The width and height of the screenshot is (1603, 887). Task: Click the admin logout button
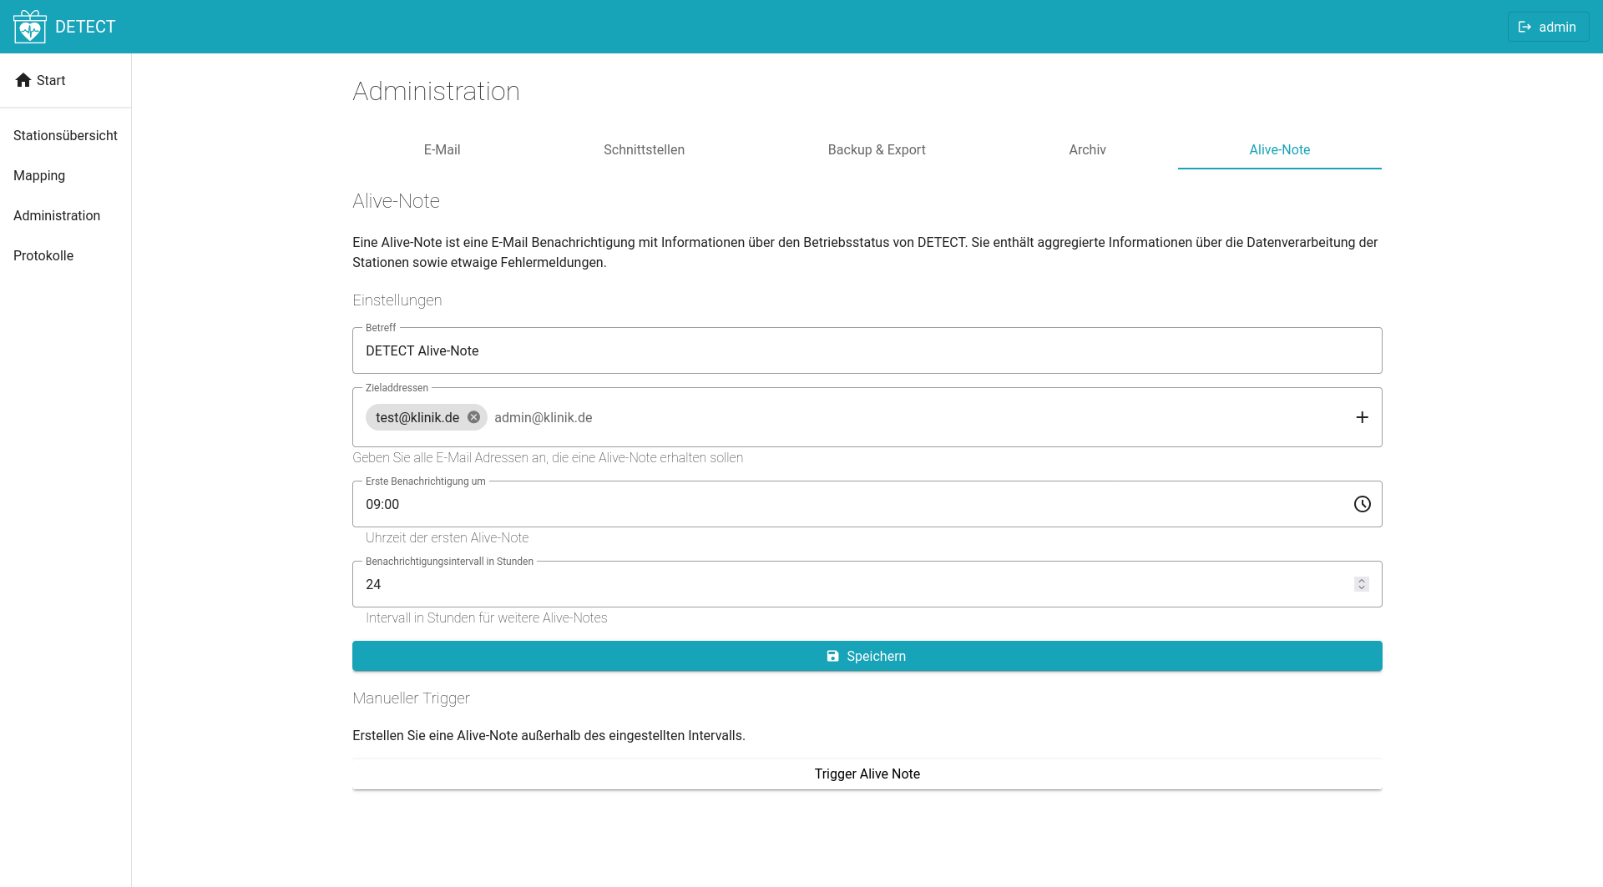click(x=1547, y=27)
